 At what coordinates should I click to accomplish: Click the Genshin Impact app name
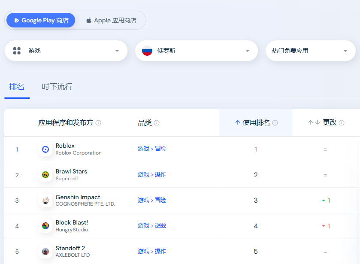(78, 197)
